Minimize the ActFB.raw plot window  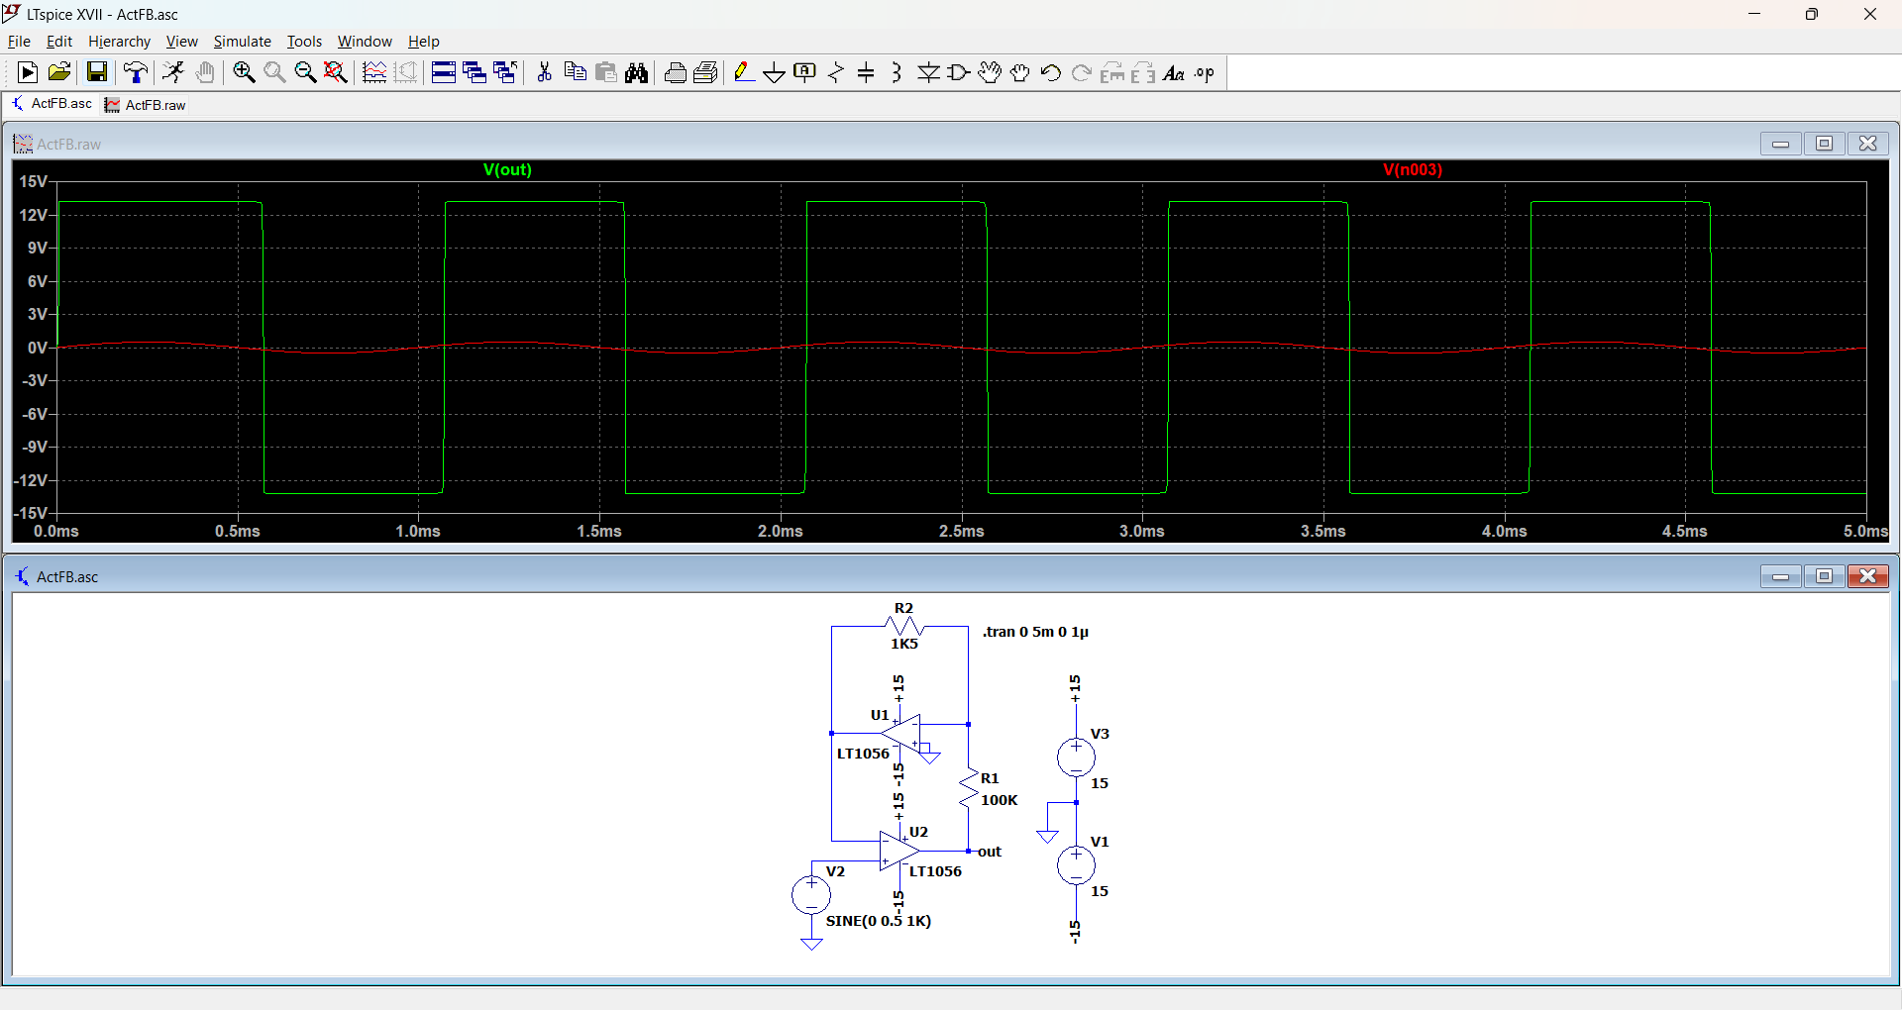tap(1780, 144)
